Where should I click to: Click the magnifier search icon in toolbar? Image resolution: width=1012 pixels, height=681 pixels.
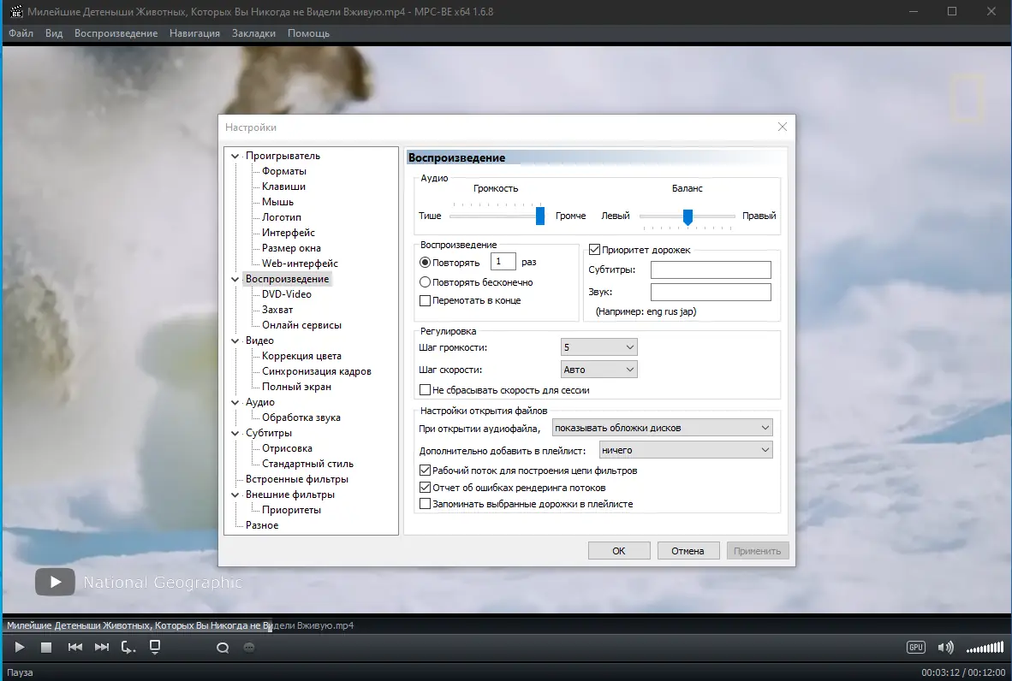222,648
